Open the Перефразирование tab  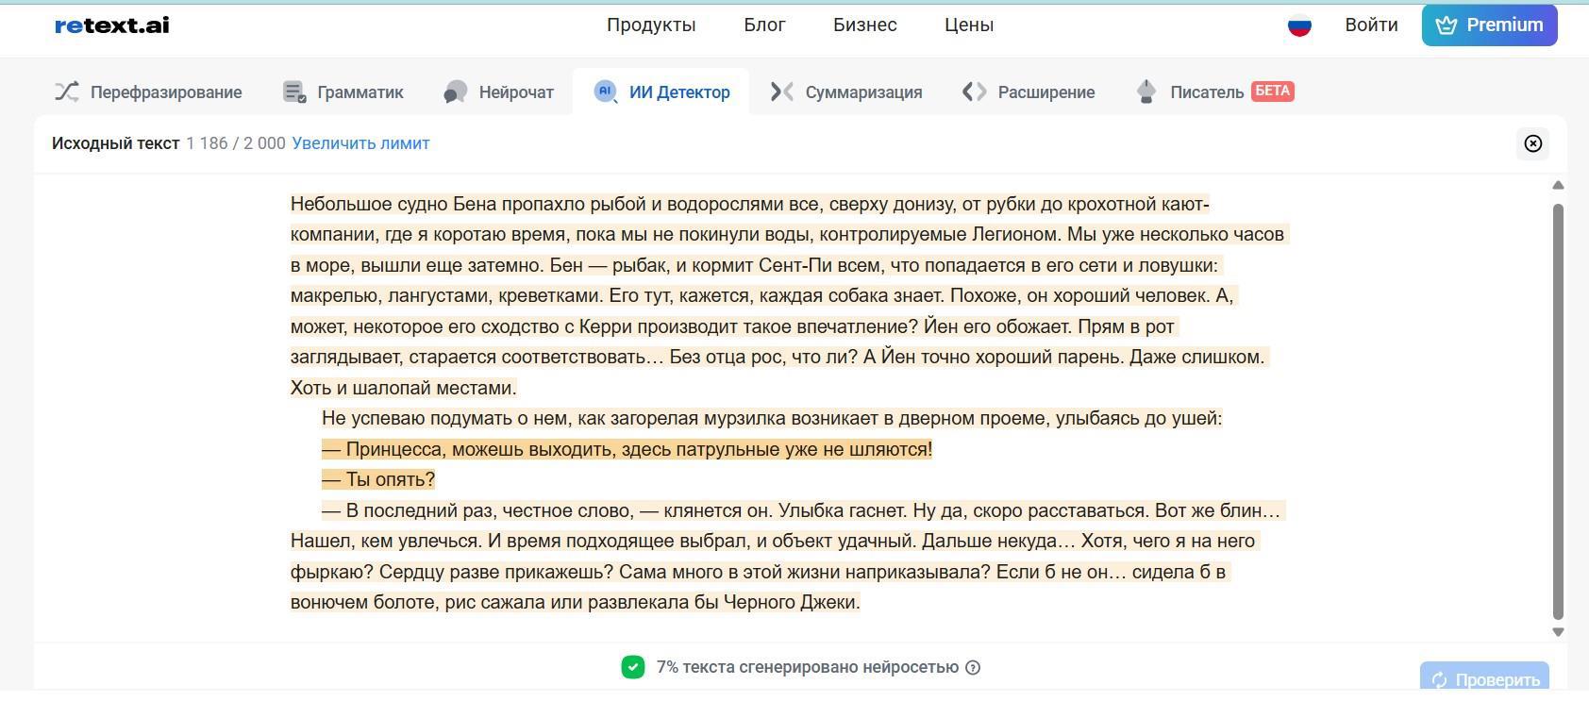pos(148,92)
